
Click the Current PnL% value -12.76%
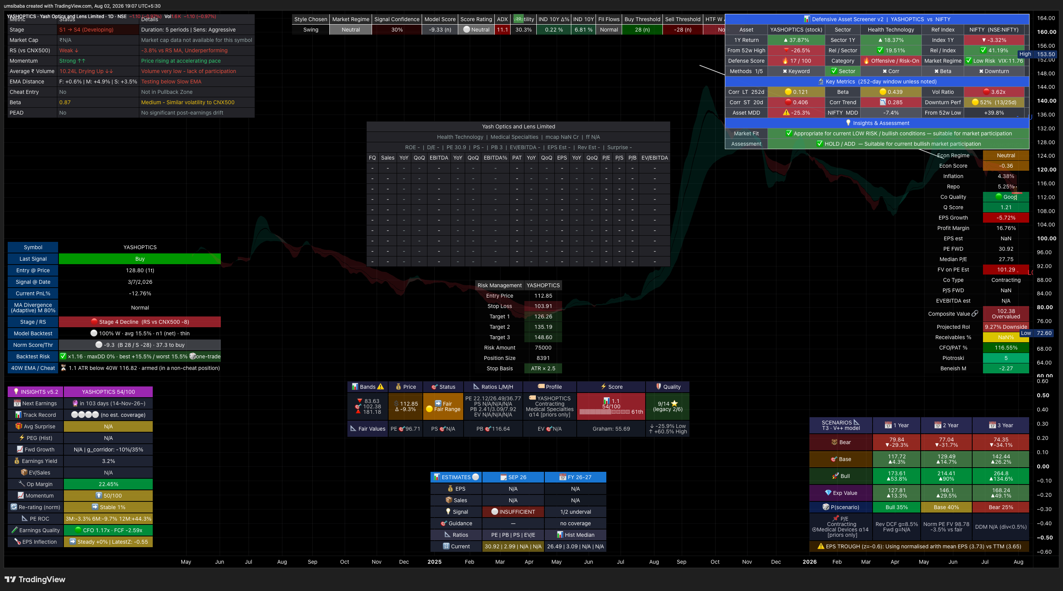pos(140,293)
